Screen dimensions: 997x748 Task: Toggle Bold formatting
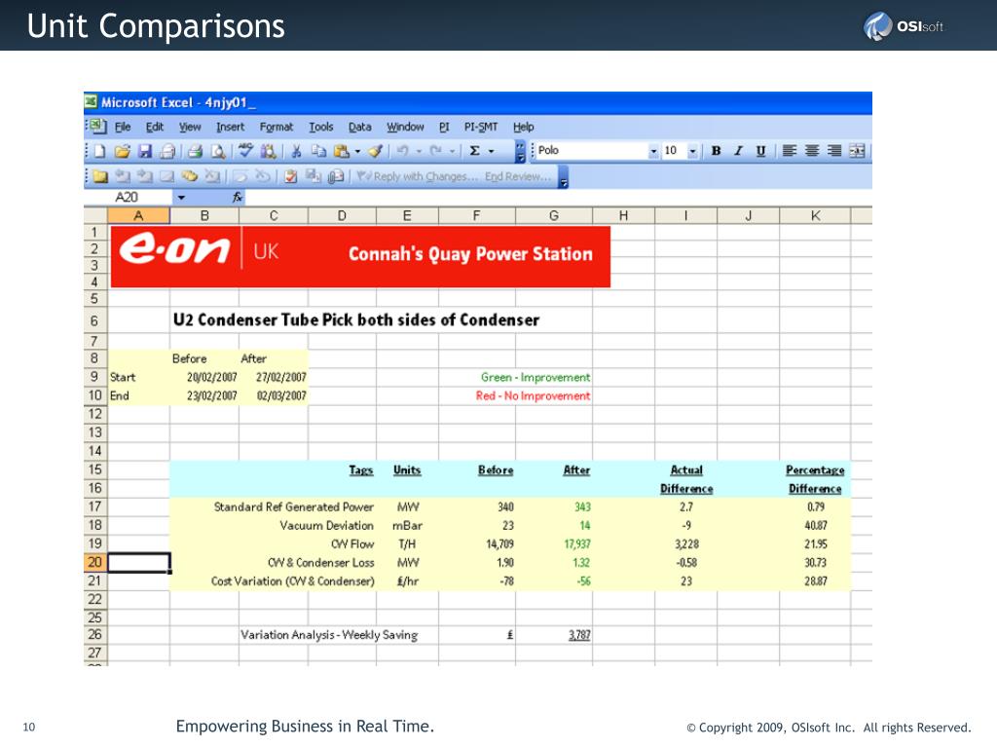pyautogui.click(x=716, y=151)
